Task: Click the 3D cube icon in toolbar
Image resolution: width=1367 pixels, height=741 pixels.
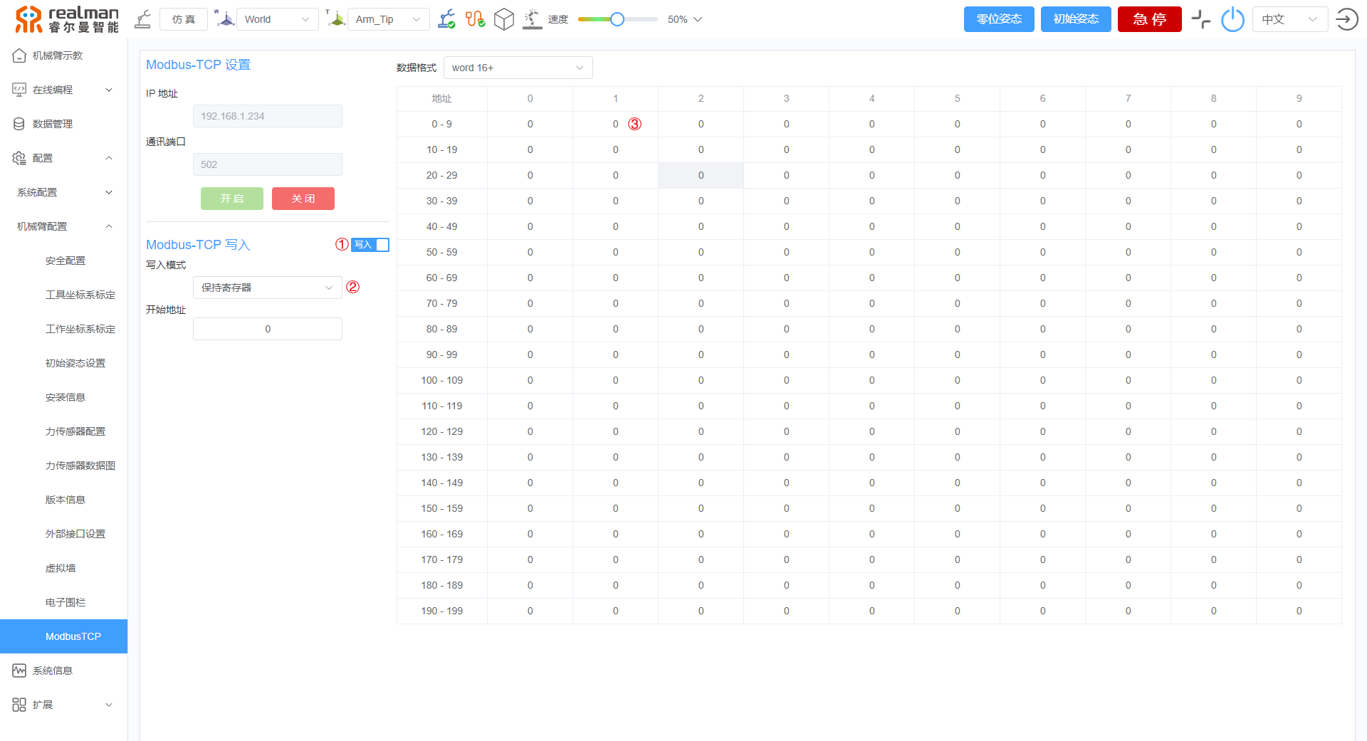Action: (504, 19)
